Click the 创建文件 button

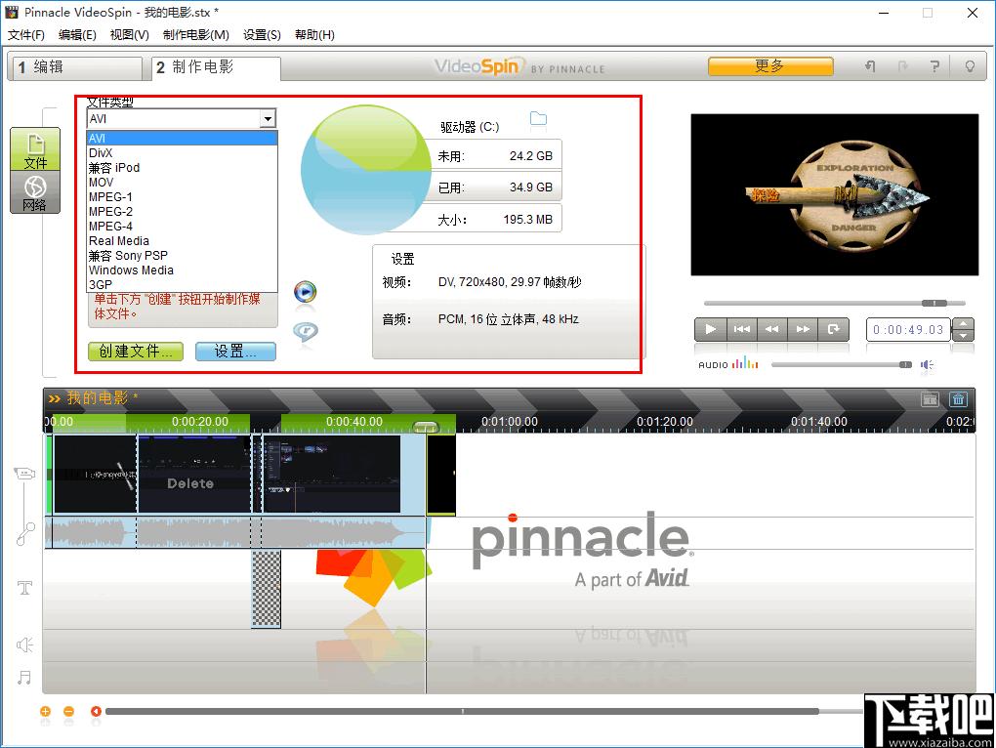tap(136, 352)
